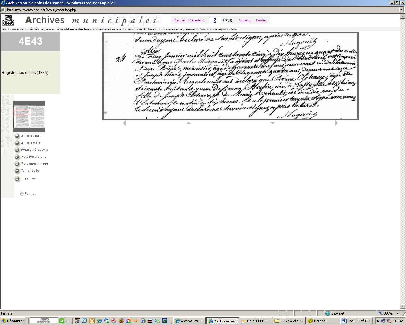
Task: Click the page number input field
Action: click(x=215, y=20)
